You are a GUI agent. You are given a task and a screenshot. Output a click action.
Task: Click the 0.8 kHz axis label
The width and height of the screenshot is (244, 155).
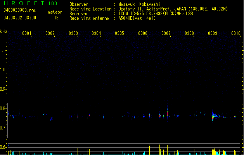click(x=3, y=108)
